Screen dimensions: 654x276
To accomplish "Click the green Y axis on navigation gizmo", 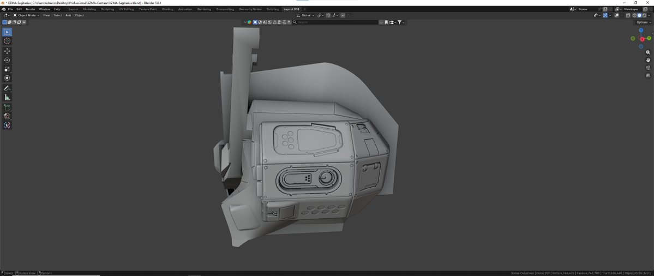I will click(x=649, y=38).
